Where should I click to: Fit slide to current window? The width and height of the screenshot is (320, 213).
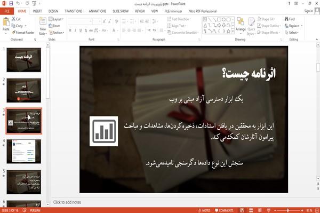click(x=317, y=210)
